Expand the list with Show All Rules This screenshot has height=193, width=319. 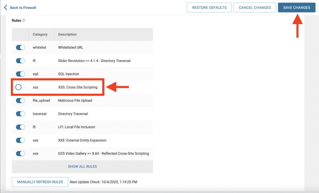pyautogui.click(x=82, y=167)
